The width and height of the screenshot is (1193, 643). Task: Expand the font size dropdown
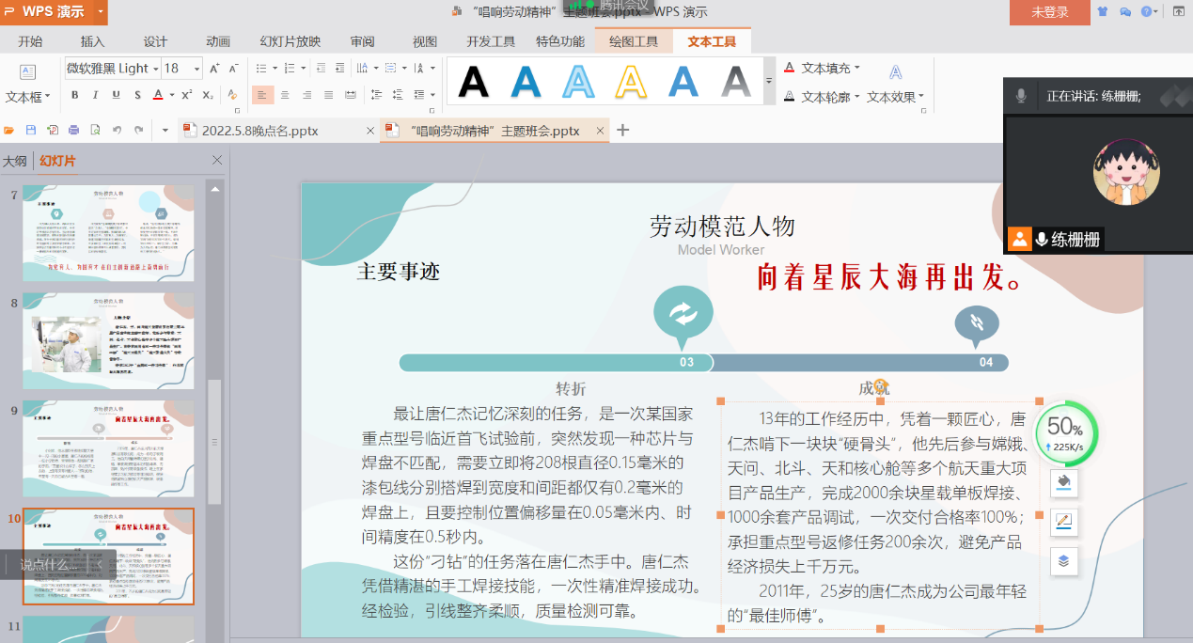(196, 69)
